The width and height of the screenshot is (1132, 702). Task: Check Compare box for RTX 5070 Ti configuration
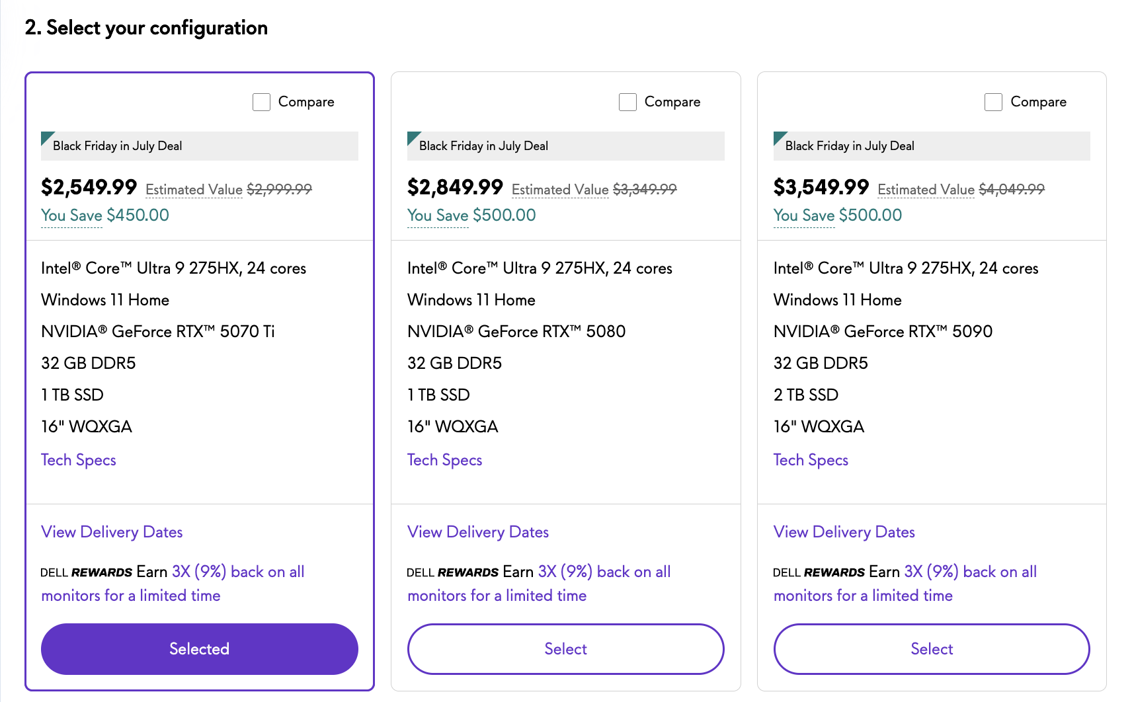(x=262, y=102)
